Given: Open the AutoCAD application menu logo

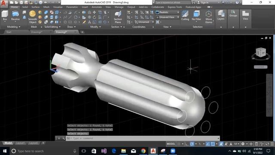Looking at the screenshot, I should pyautogui.click(x=4, y=3).
